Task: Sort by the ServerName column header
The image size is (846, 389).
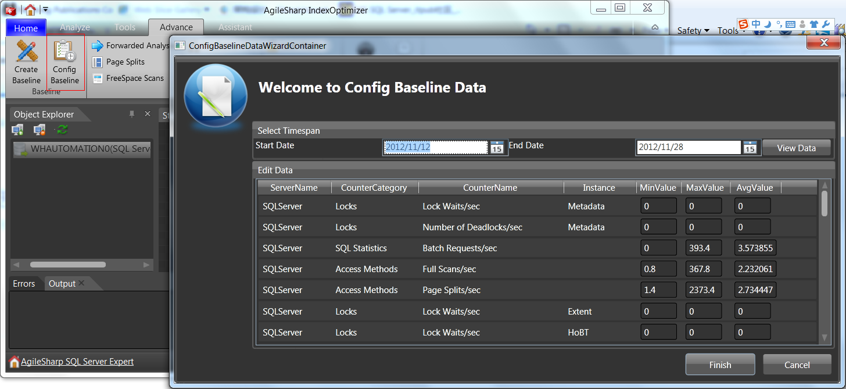Action: tap(294, 188)
